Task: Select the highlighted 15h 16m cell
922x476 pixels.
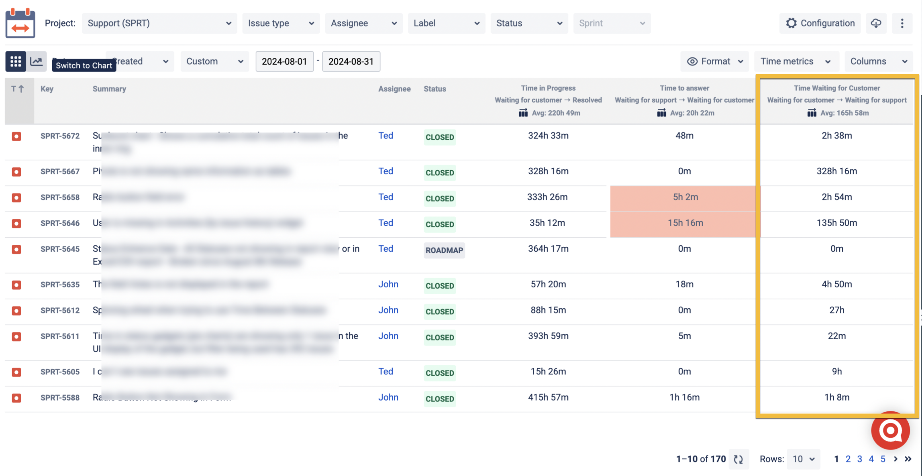Action: click(x=685, y=223)
